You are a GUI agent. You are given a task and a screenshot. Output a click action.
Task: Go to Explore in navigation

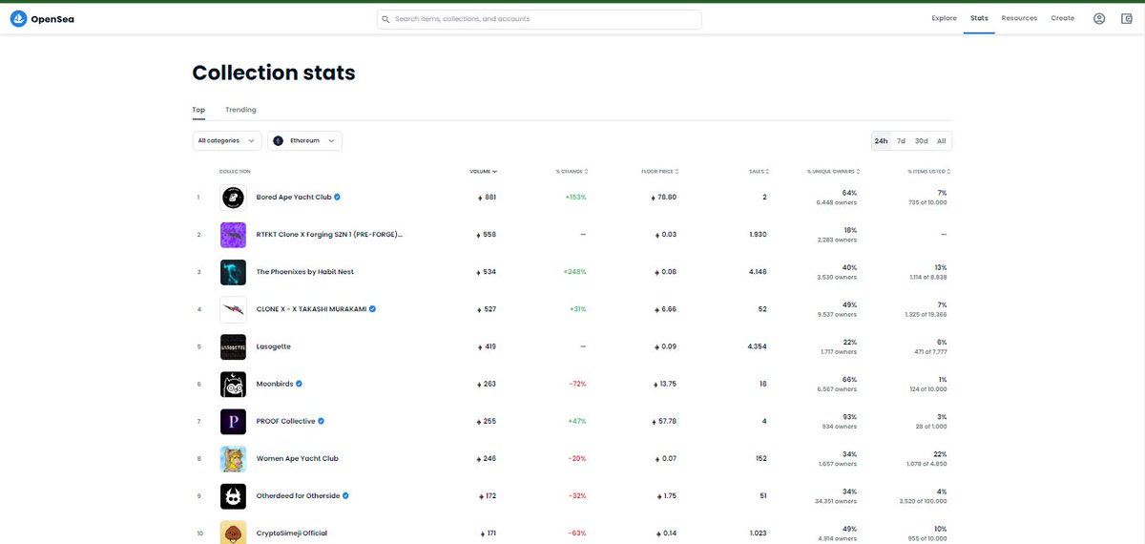tap(944, 18)
